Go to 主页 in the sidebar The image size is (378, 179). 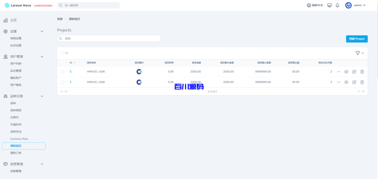13,20
